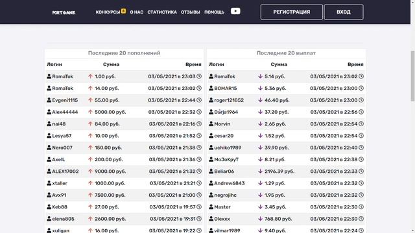
Task: Click clock icon for 03/05/2021 в 23:03
Action: coord(199,76)
